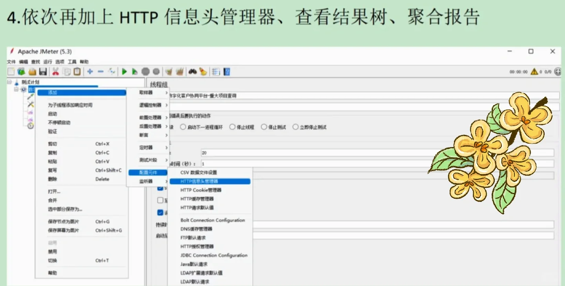Open the 文件 menu in the menu bar
The image size is (565, 286).
click(x=11, y=62)
